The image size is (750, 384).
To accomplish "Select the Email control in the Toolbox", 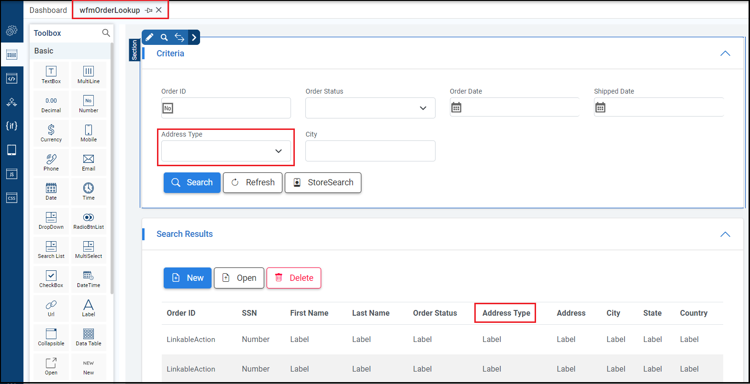I will [89, 162].
